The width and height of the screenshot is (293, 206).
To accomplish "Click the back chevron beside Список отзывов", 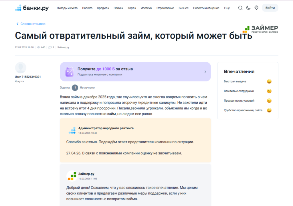I will point(17,24).
